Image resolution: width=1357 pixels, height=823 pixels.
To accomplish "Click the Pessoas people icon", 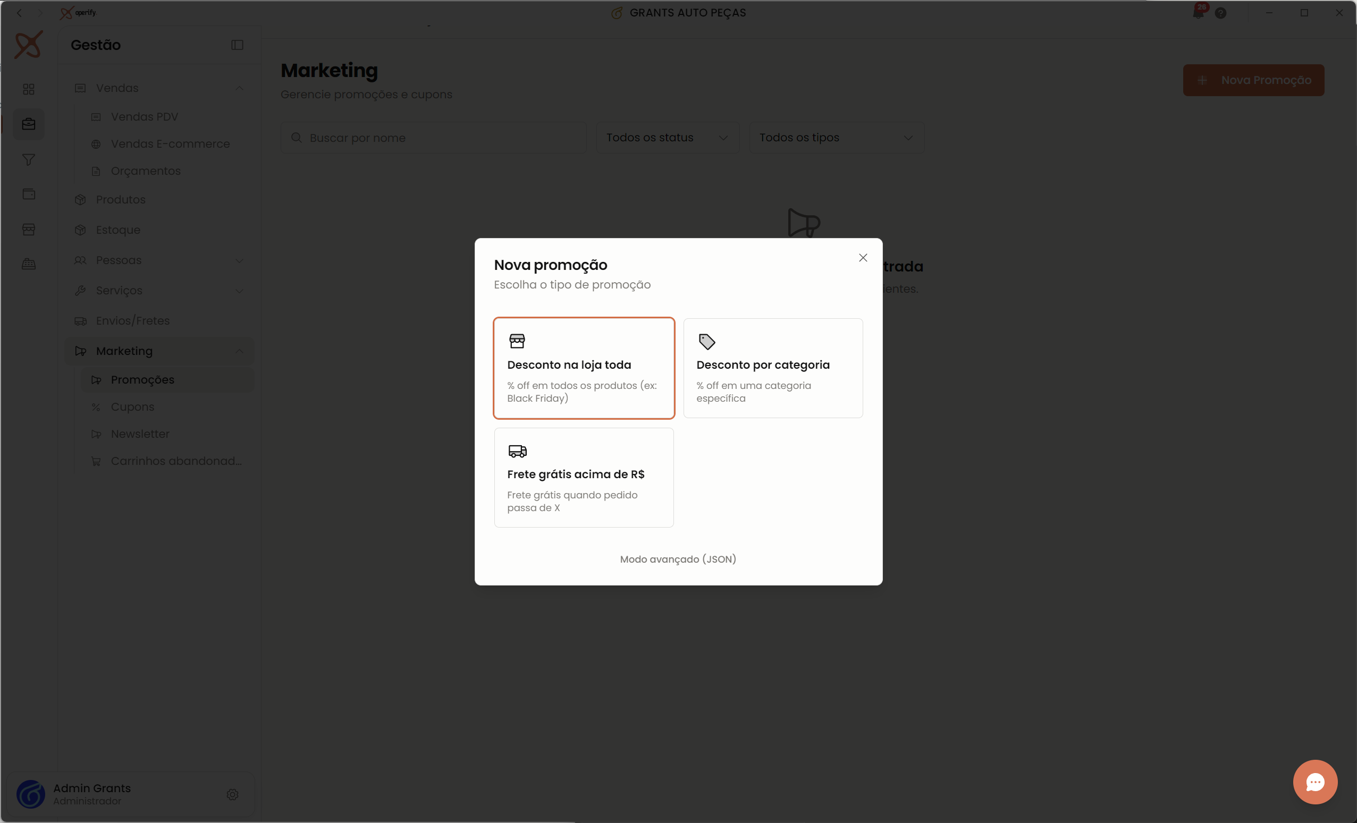I will [x=80, y=260].
